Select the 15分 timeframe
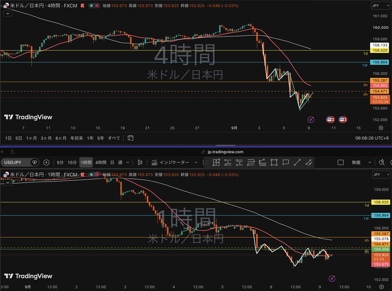The image size is (392, 291). point(72,162)
